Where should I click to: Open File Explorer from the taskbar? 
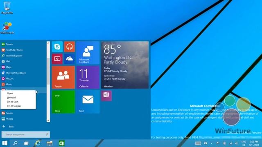(50, 143)
